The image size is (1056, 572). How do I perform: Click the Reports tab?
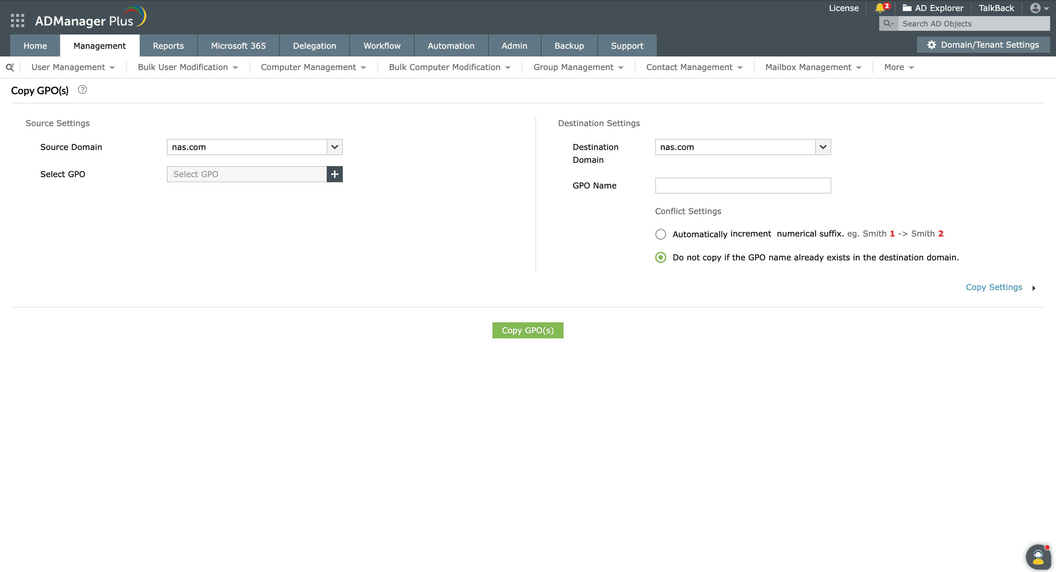click(168, 45)
